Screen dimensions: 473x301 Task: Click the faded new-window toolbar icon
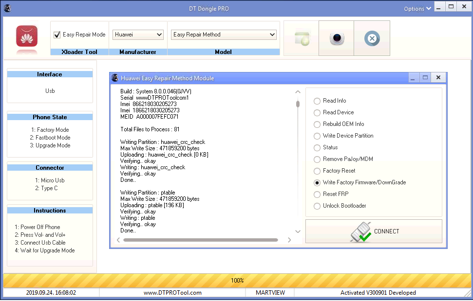(x=302, y=38)
